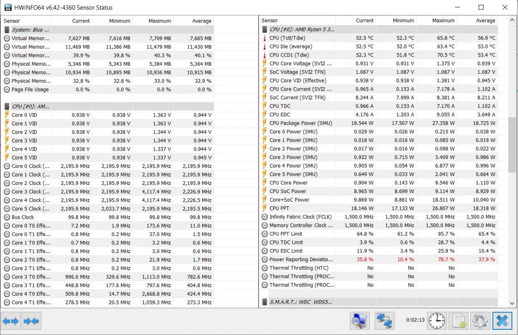Select the 'Core 4 T0 Effe...' row
Screen dimensions: 518x335
pos(108,294)
